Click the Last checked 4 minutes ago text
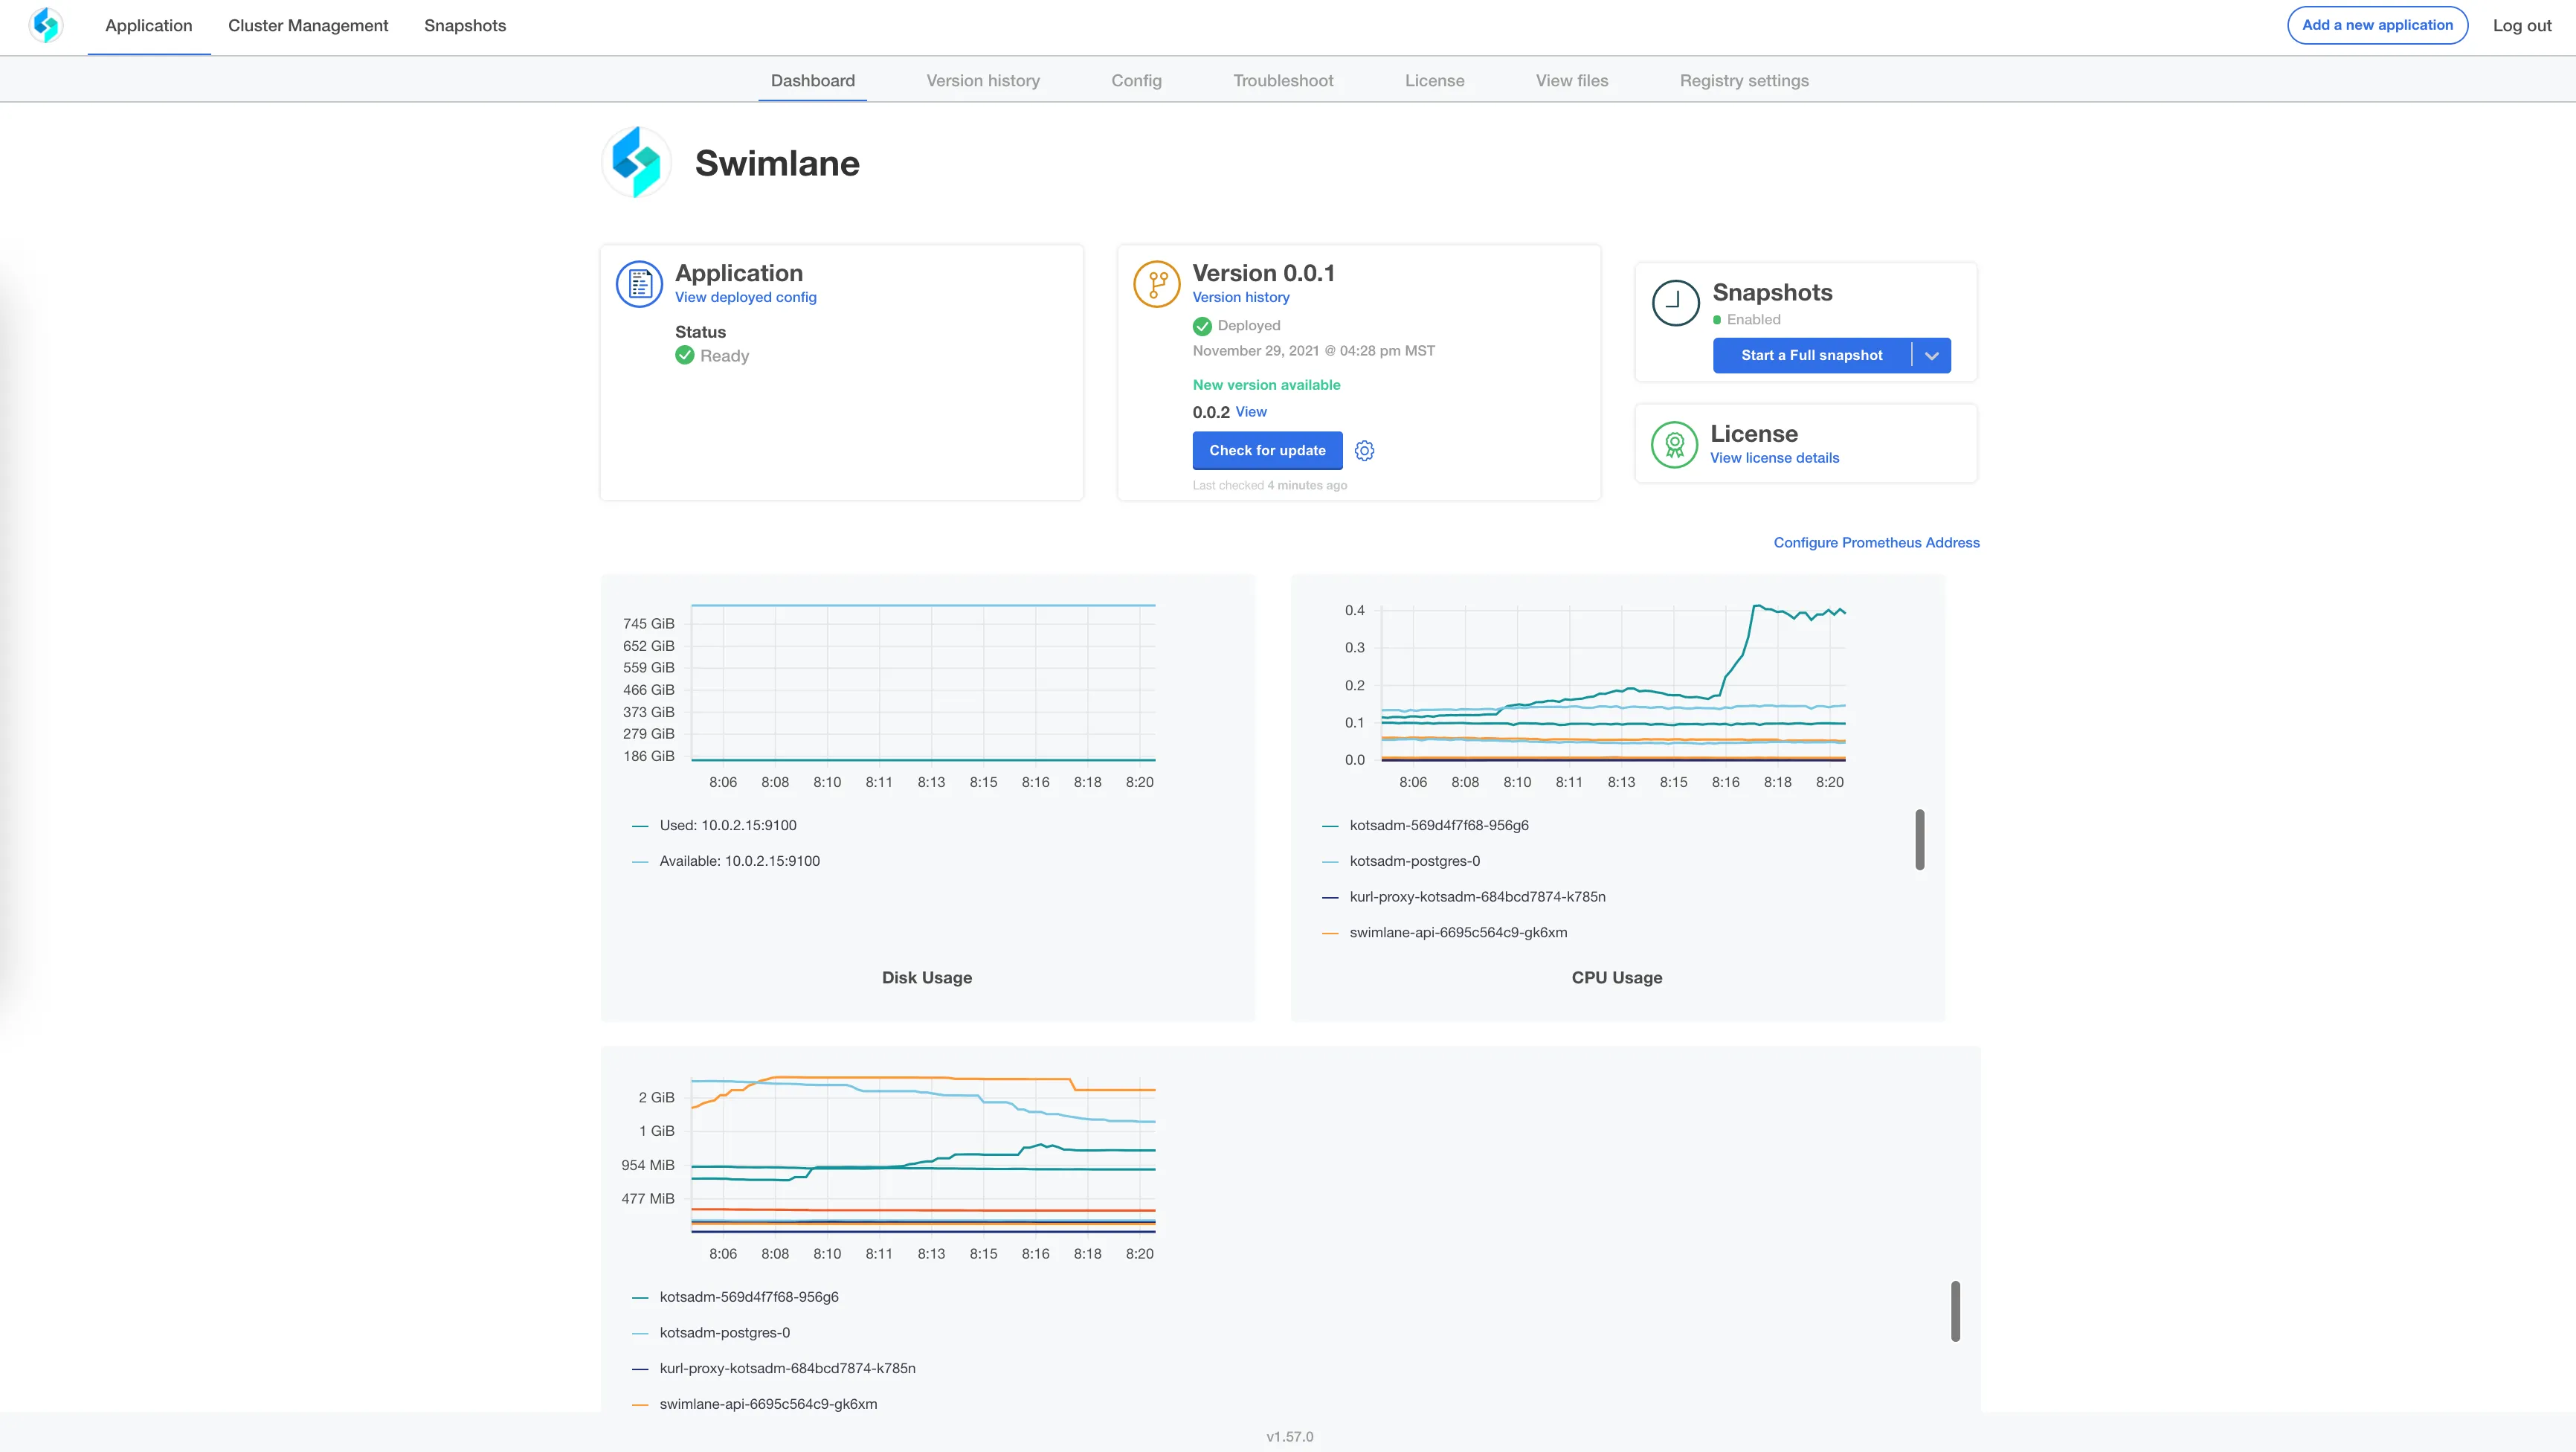The image size is (2576, 1452). [x=1270, y=486]
